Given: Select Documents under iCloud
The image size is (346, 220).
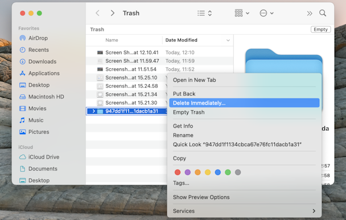Looking at the screenshot, I should (x=38, y=169).
